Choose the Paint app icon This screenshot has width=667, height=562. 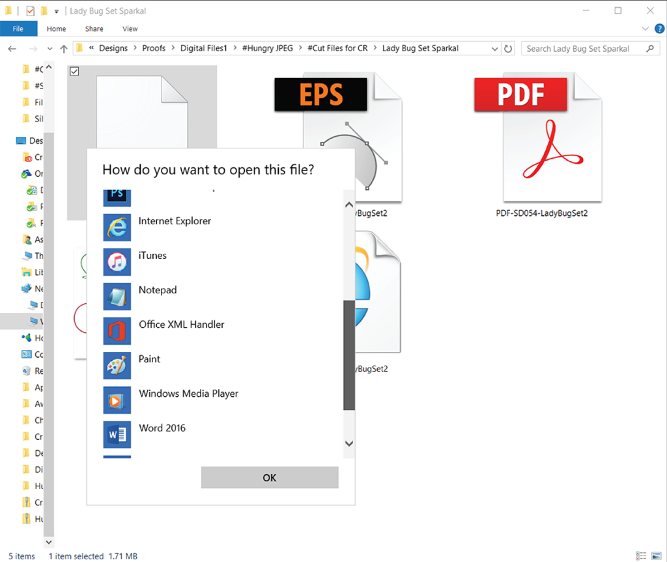[x=117, y=366]
